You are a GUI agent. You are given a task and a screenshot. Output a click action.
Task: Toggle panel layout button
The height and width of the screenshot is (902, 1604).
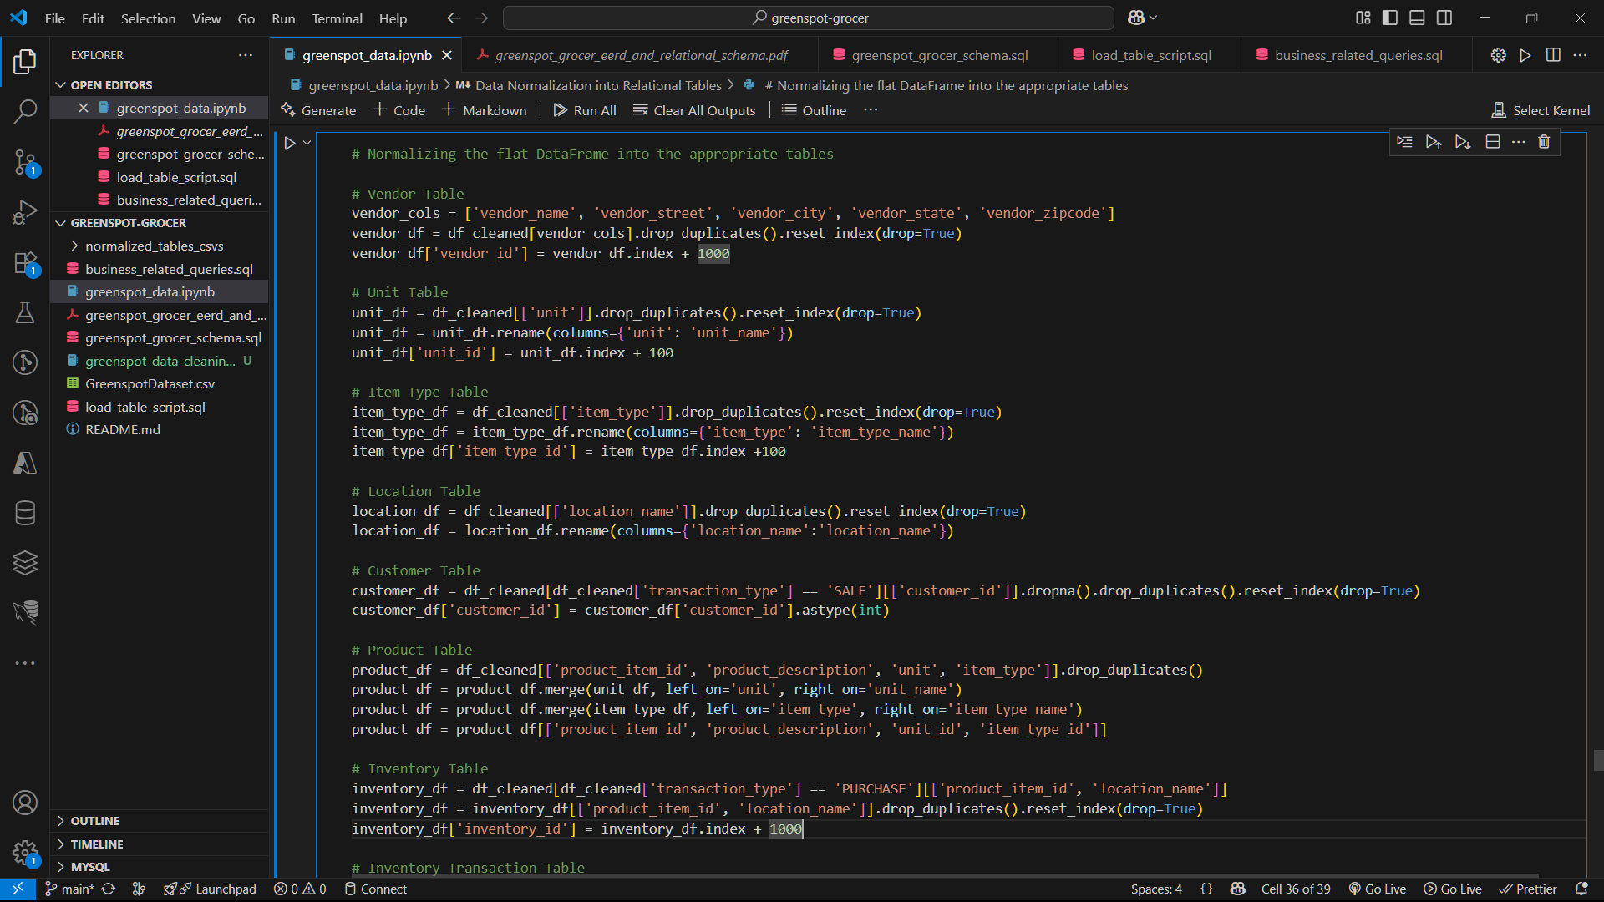1417,18
